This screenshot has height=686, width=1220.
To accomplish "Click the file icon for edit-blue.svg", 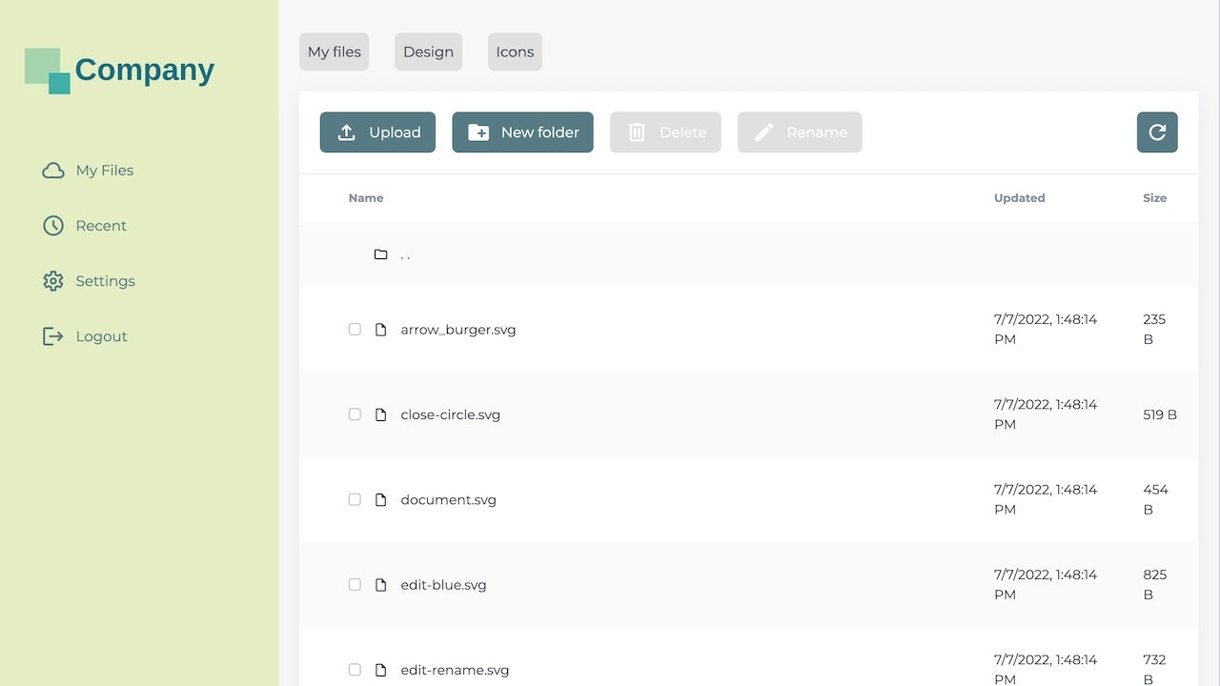I will click(381, 585).
